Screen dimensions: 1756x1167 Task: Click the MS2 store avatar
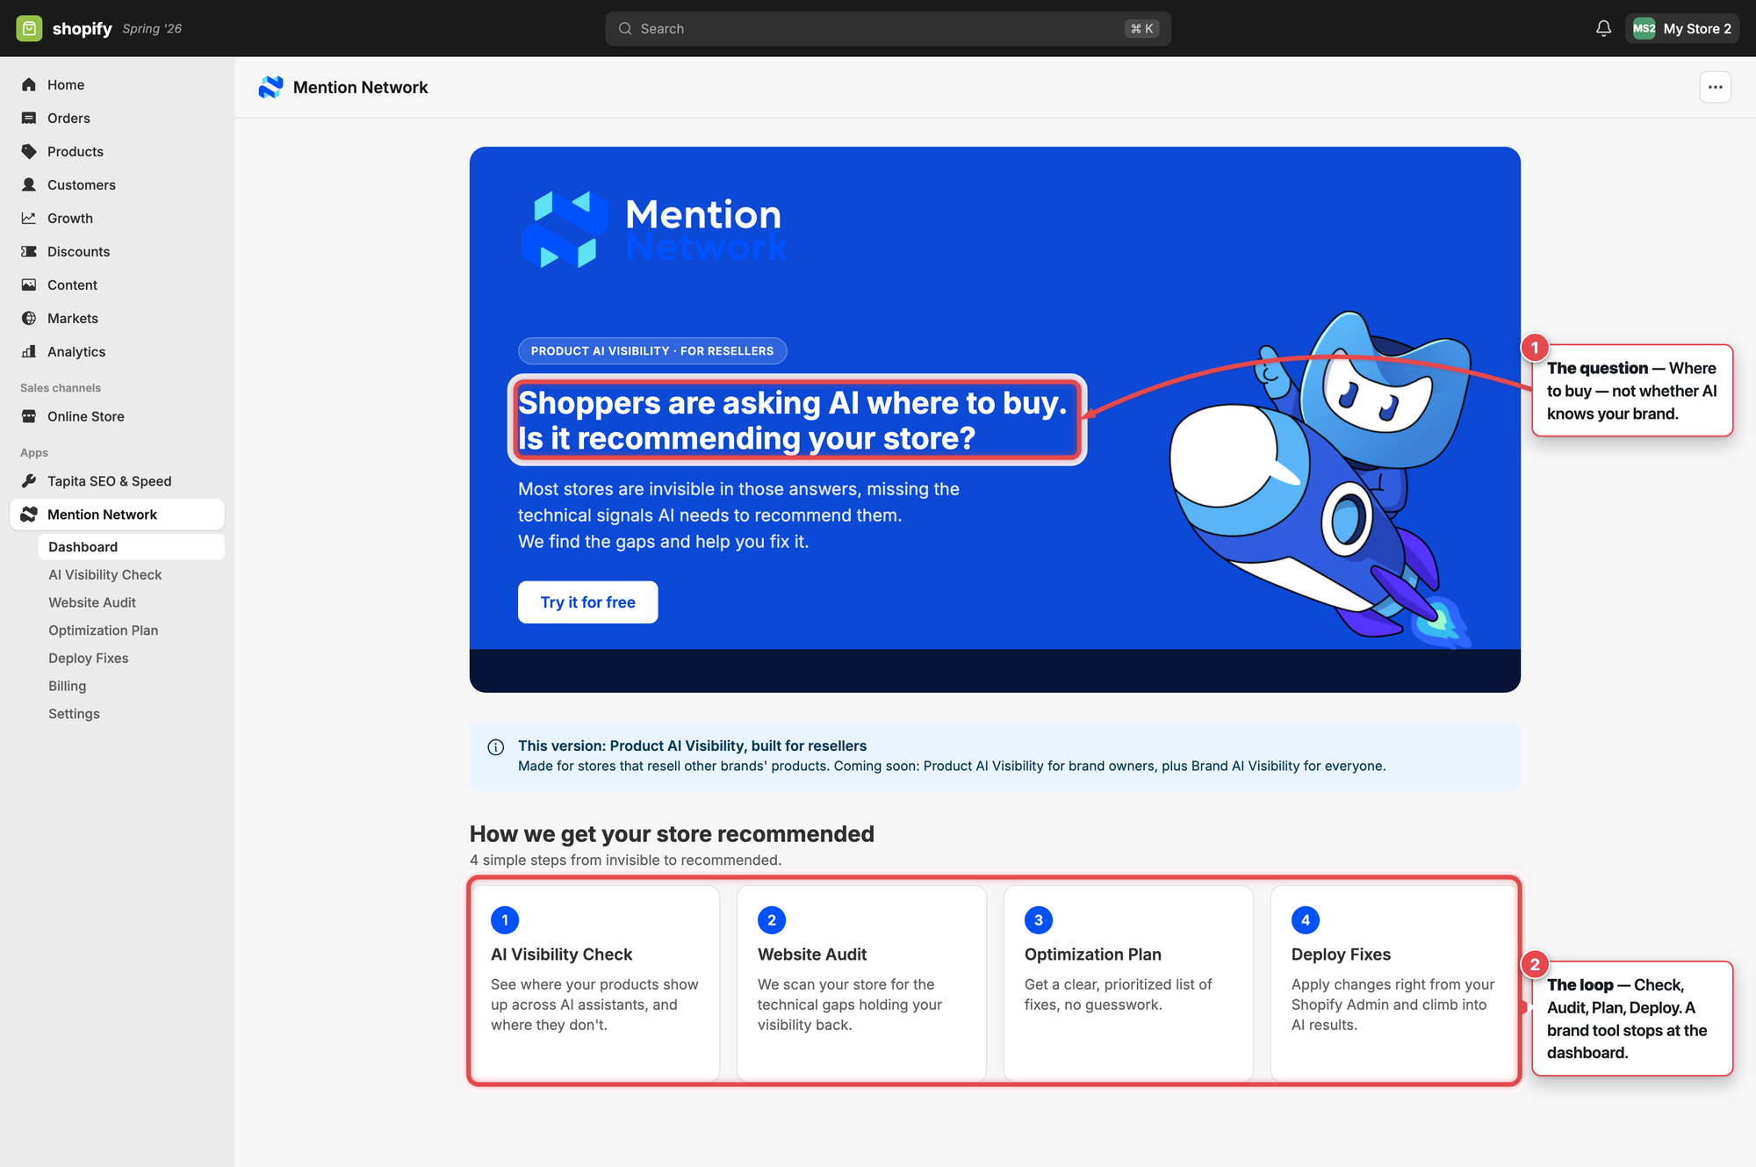pos(1644,28)
